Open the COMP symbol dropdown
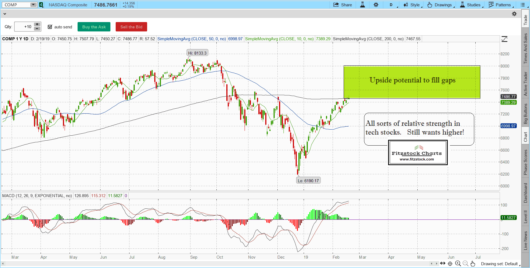Screen dimensions: 530x268 tap(33, 5)
